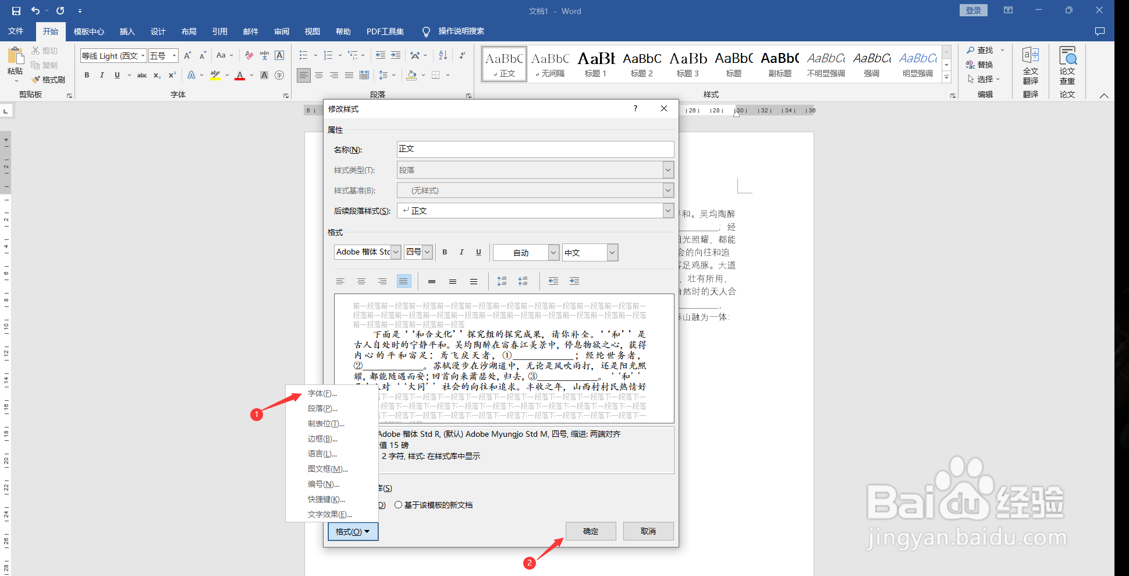Click the Format Painter (格式刷) icon

[35, 80]
